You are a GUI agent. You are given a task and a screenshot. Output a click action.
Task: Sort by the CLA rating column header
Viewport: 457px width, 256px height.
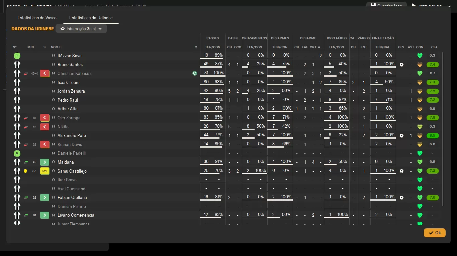[434, 47]
